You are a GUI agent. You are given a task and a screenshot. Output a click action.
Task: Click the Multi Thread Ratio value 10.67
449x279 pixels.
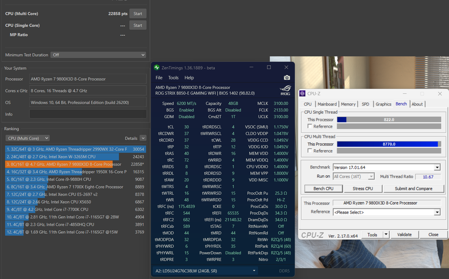click(428, 177)
